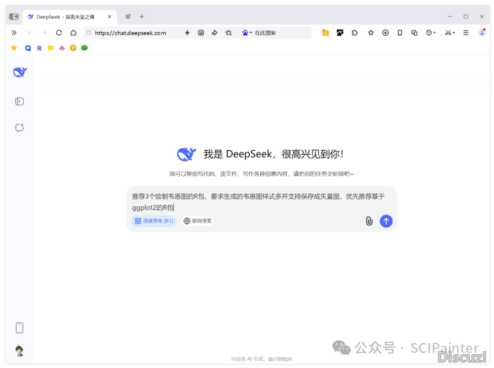Open the WeChat bookmark in bookmarks bar

pos(85,48)
